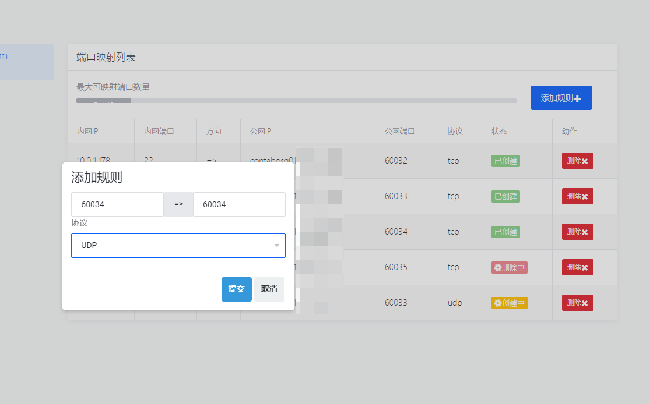Viewport: 650px width, 404px height.
Task: Open the UDP protocol dropdown
Action: tap(178, 246)
